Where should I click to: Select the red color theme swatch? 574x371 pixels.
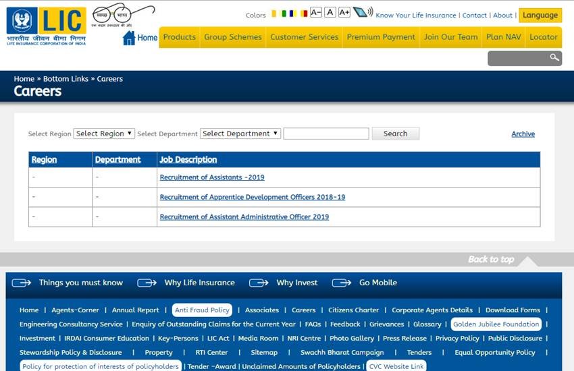point(305,13)
